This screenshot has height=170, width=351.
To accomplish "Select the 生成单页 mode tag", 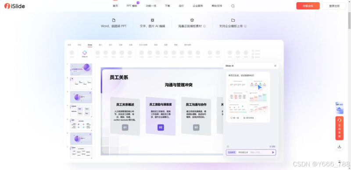I will [x=232, y=153].
